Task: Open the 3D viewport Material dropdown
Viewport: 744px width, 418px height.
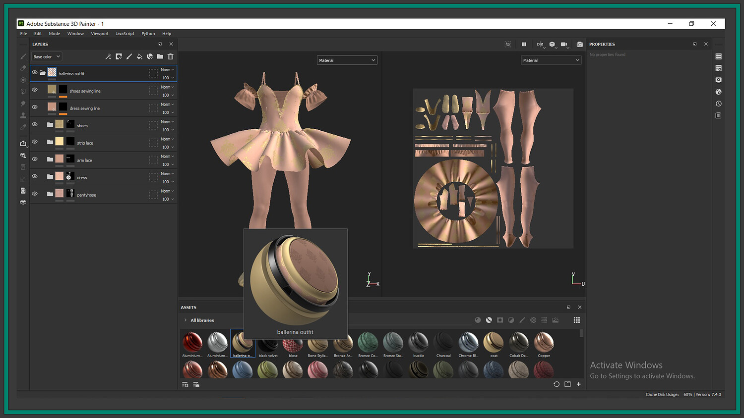Action: point(347,60)
